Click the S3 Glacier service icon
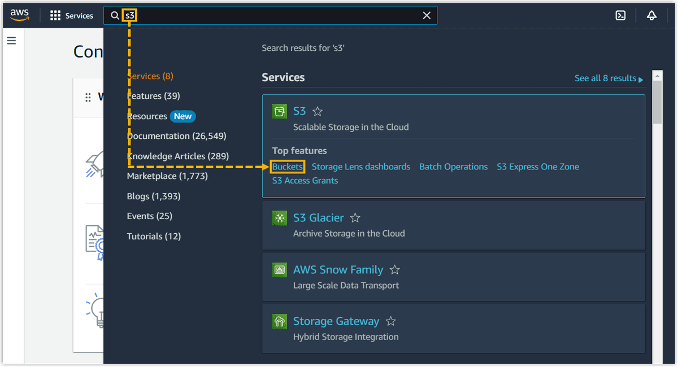The height and width of the screenshot is (367, 678). 279,217
